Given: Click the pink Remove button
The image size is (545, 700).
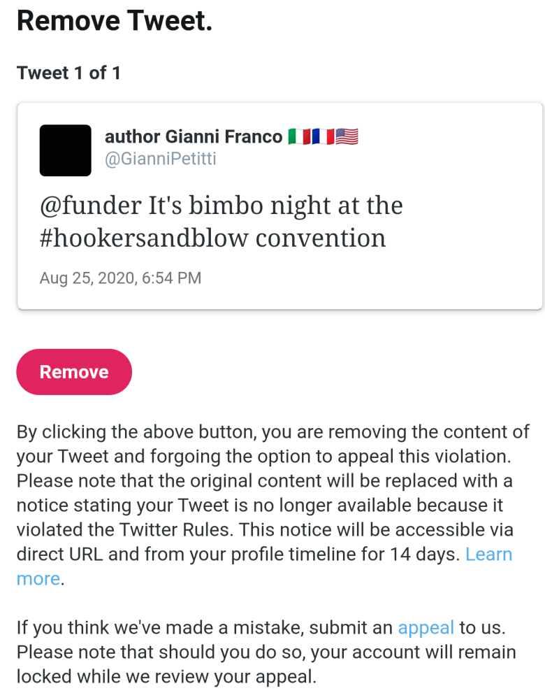Looking at the screenshot, I should [74, 372].
